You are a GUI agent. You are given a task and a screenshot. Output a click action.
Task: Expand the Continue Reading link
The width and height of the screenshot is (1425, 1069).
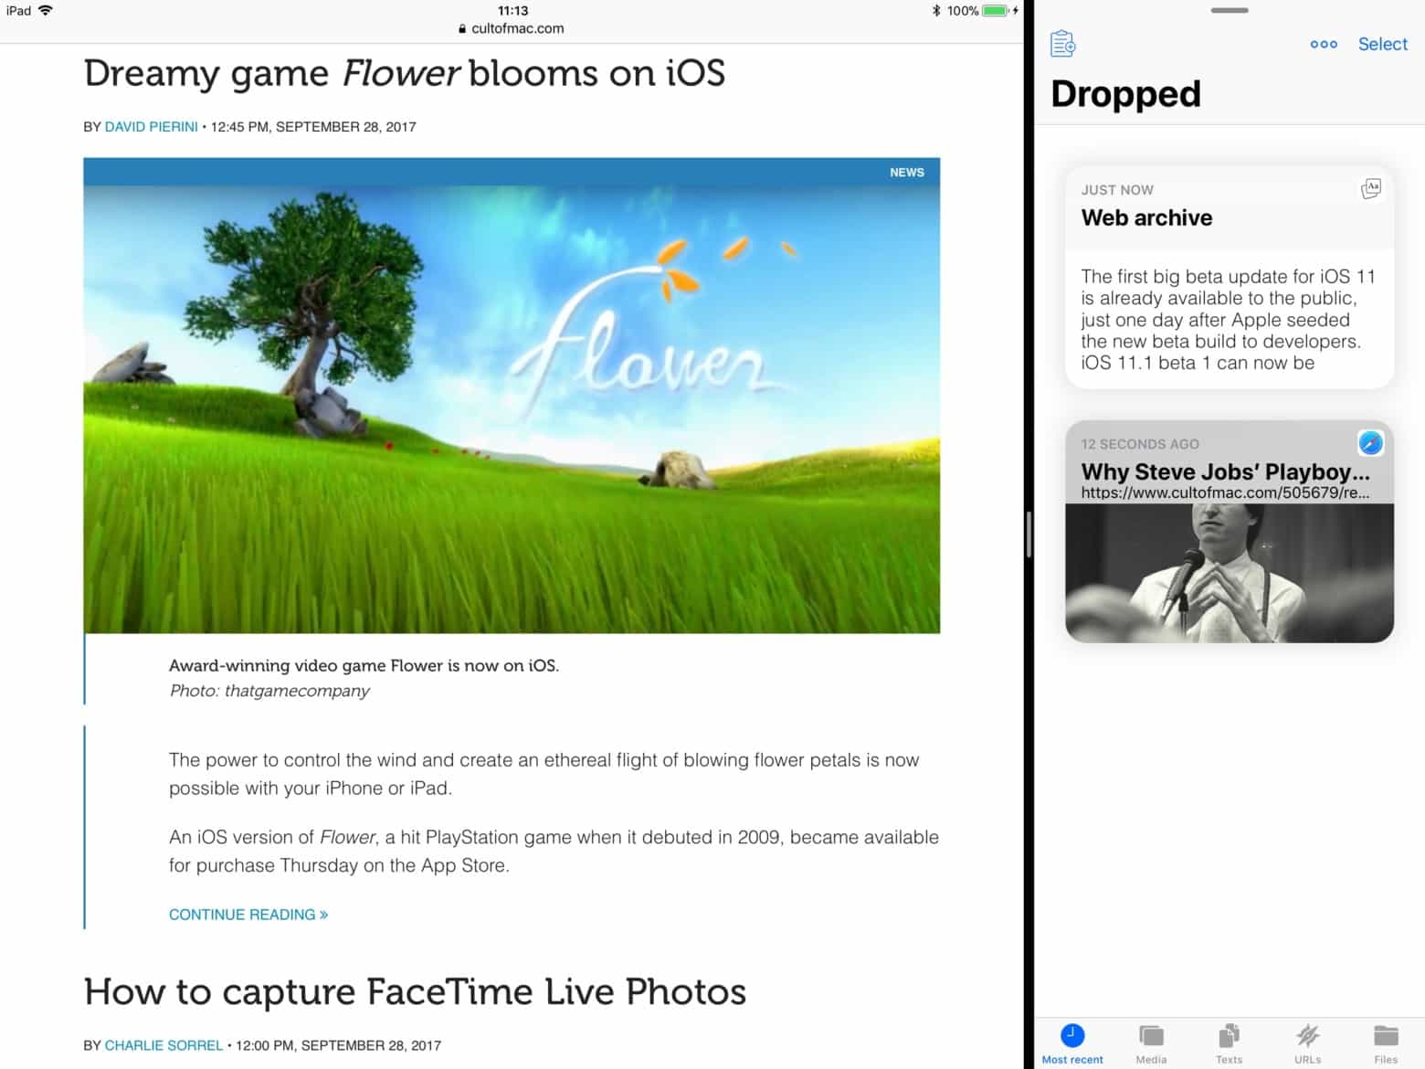[x=248, y=914]
